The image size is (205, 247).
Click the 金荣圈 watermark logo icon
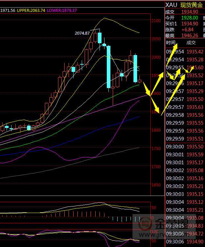point(145,225)
